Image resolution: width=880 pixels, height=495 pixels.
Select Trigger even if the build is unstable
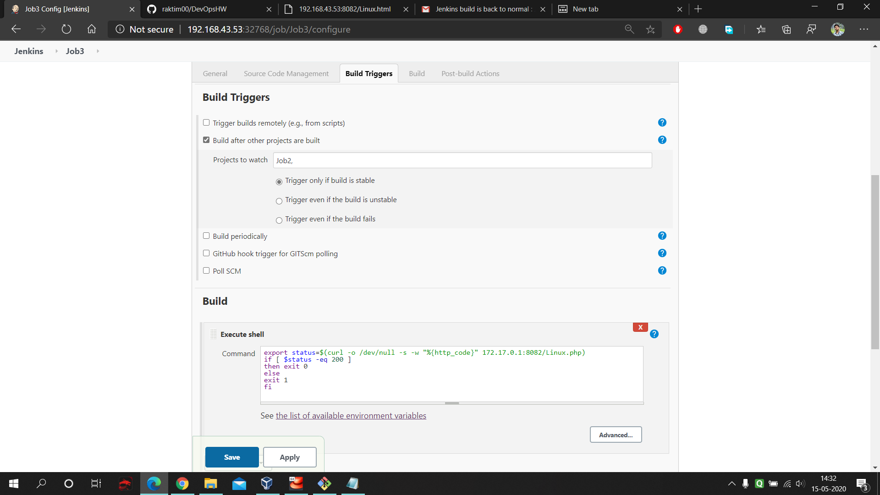pyautogui.click(x=279, y=201)
